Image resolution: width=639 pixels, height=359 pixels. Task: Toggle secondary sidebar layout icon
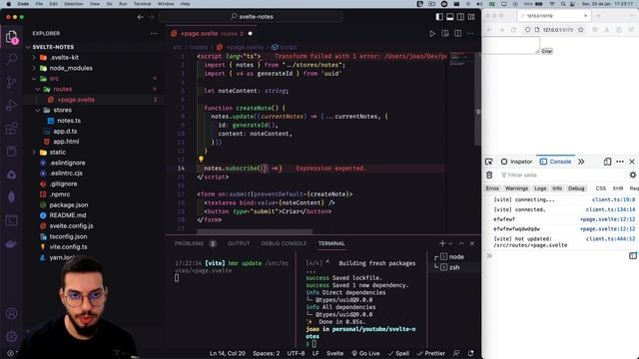(x=460, y=17)
